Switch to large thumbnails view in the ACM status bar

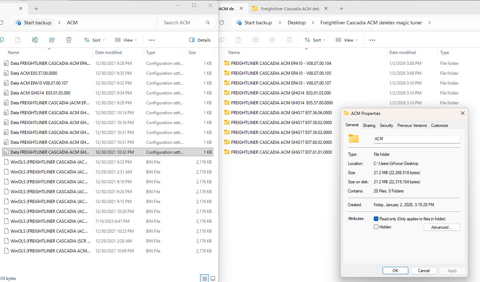pos(212,278)
